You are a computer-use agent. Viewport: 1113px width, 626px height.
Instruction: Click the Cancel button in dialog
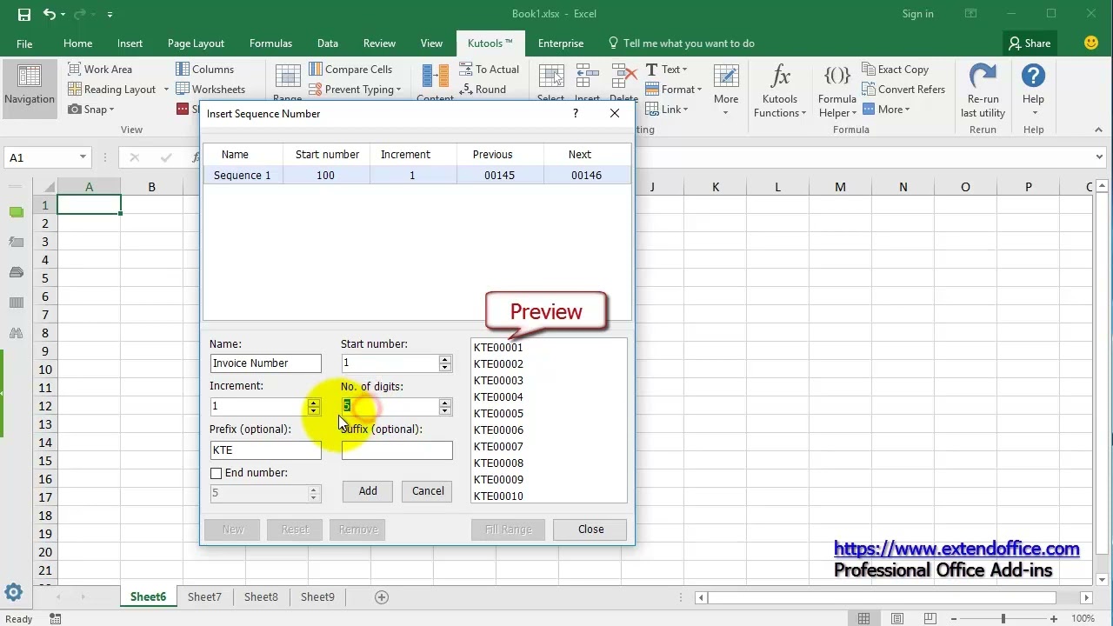[x=428, y=491]
